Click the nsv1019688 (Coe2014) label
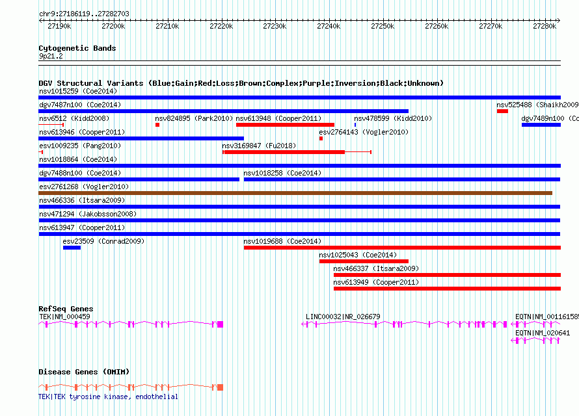579x416 pixels. pyautogui.click(x=282, y=241)
